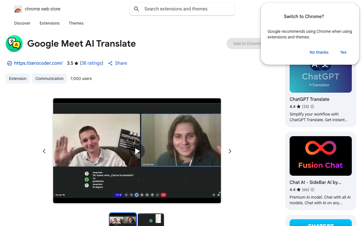Click the Chat AI 4.4 rating text
This screenshot has height=226, width=362.
292,190
